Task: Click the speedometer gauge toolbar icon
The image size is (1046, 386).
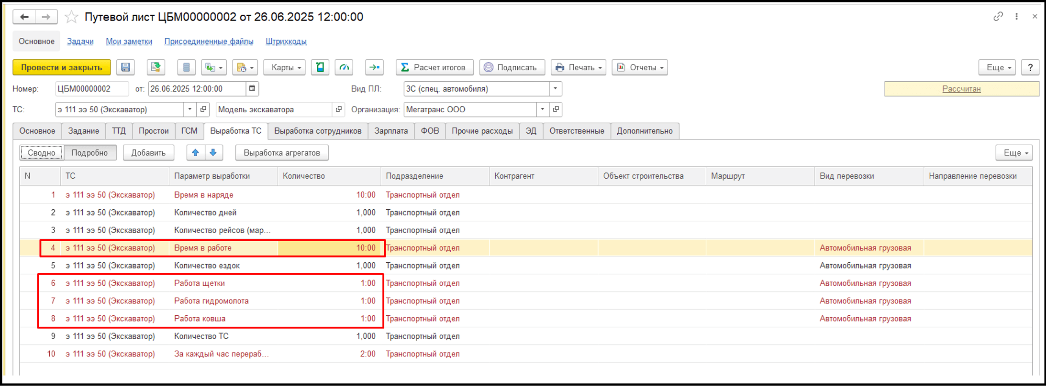Action: tap(344, 67)
